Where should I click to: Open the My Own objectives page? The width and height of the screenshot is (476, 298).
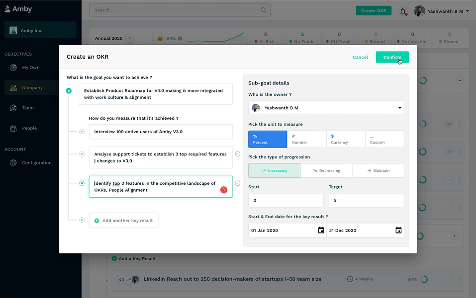pyautogui.click(x=30, y=68)
